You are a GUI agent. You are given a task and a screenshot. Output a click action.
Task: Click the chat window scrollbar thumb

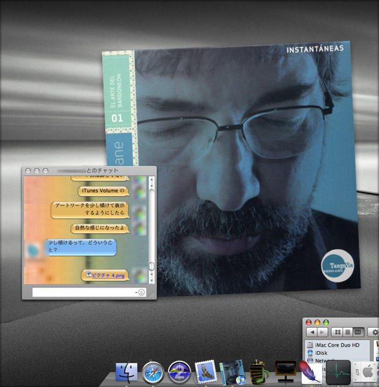[x=152, y=267]
